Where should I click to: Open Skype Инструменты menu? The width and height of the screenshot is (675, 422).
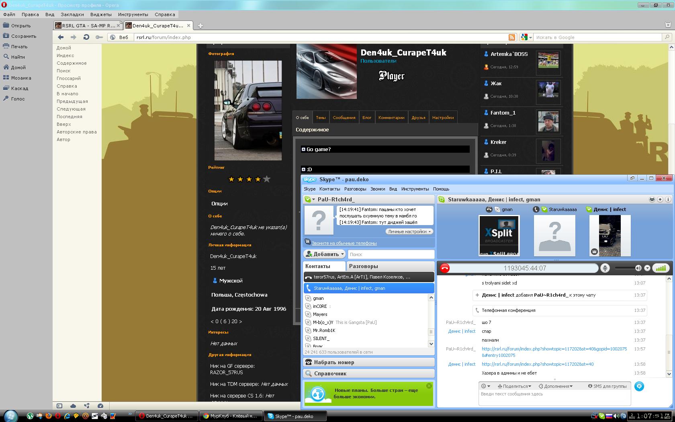[x=415, y=189]
